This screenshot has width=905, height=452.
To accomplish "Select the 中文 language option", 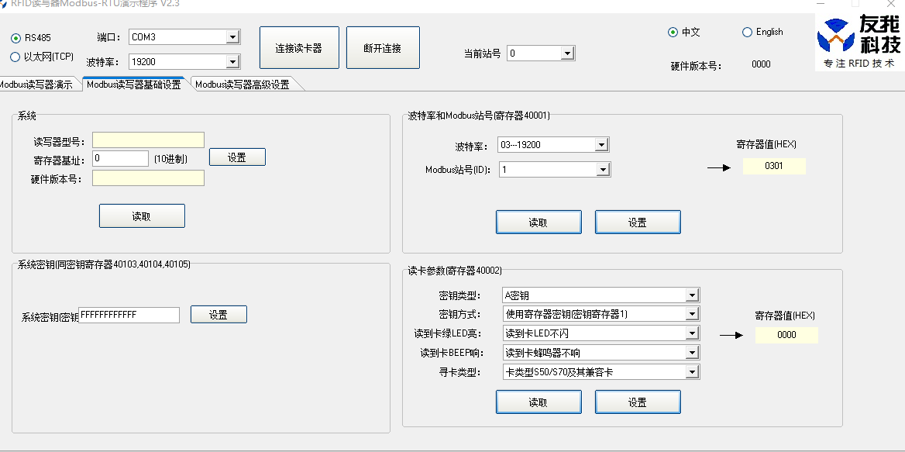I will point(671,32).
